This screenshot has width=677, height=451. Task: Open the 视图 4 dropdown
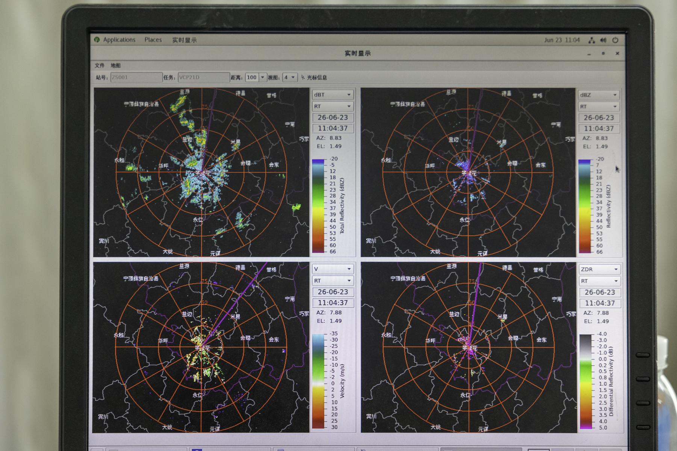pyautogui.click(x=290, y=78)
